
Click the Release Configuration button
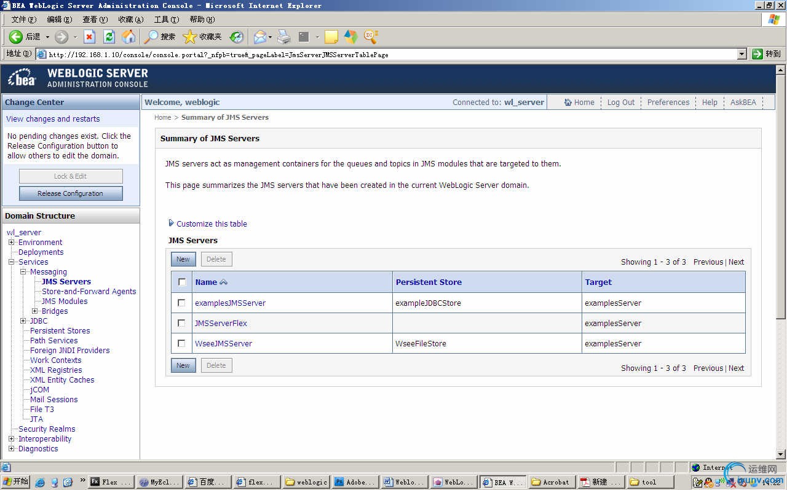coord(71,193)
